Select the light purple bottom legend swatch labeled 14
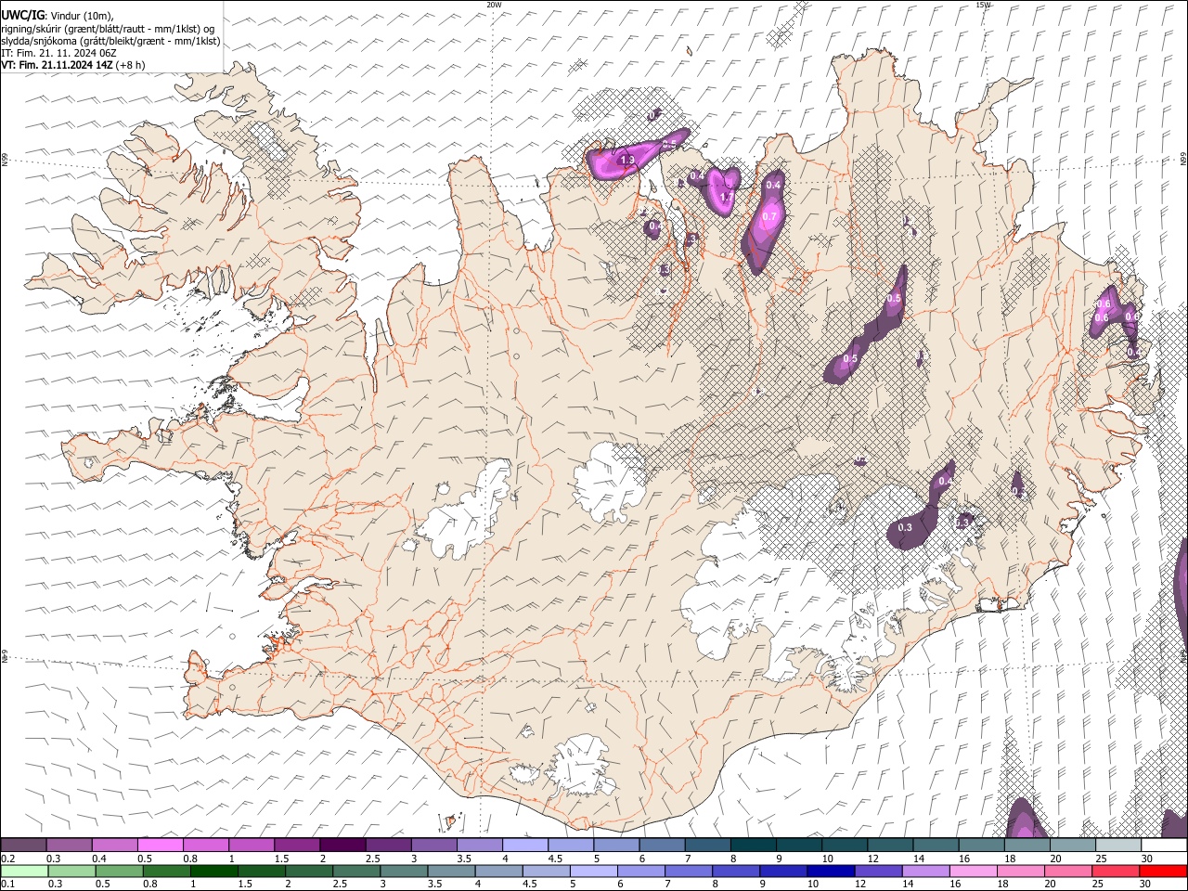The width and height of the screenshot is (1188, 891). 926,871
